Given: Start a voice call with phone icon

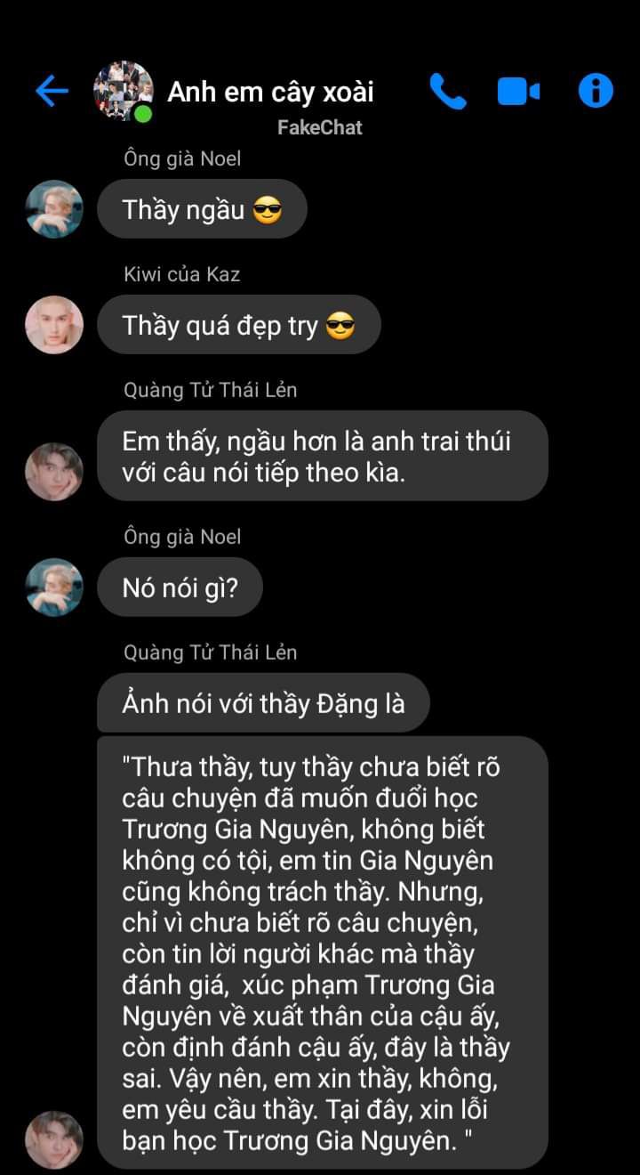Looking at the screenshot, I should pyautogui.click(x=447, y=91).
